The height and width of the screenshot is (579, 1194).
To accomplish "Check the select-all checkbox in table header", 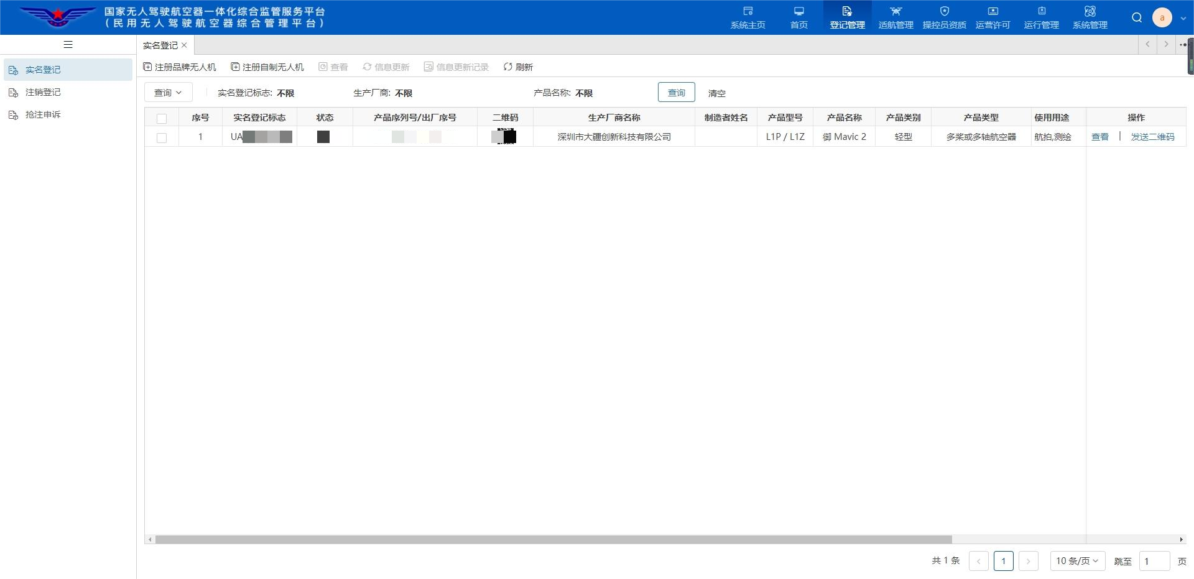I will (x=162, y=118).
